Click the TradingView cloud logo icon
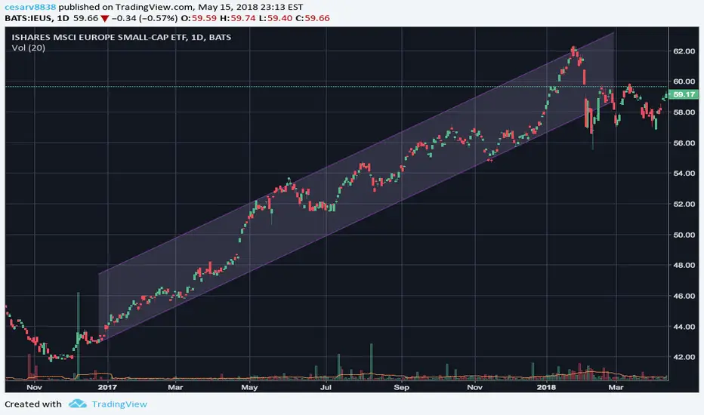Screen dimensions: 704x415 [x=77, y=404]
